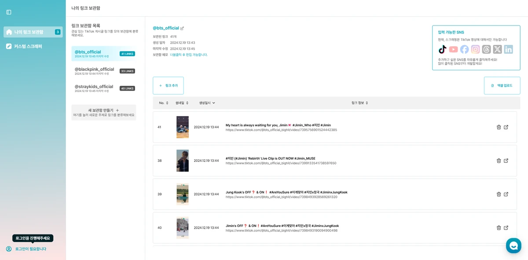Click the edit icon next to @bts_official title

182,29
